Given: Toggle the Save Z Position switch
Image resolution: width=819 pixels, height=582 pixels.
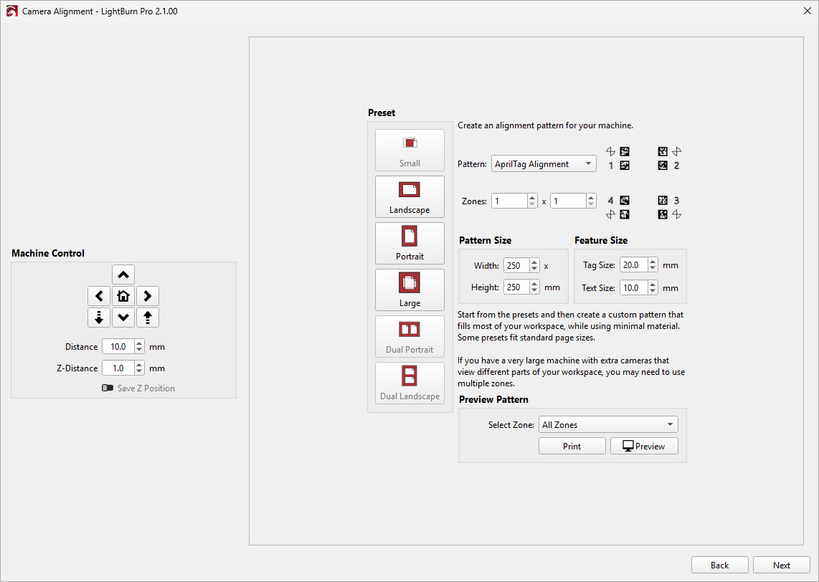Looking at the screenshot, I should point(108,388).
